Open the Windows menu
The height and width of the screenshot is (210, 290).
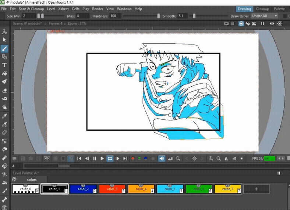[x=124, y=9]
